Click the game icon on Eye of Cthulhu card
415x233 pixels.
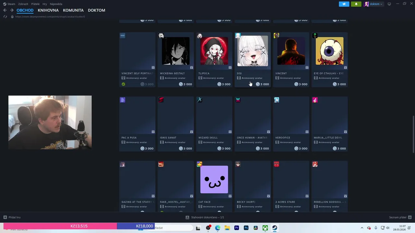(315, 36)
